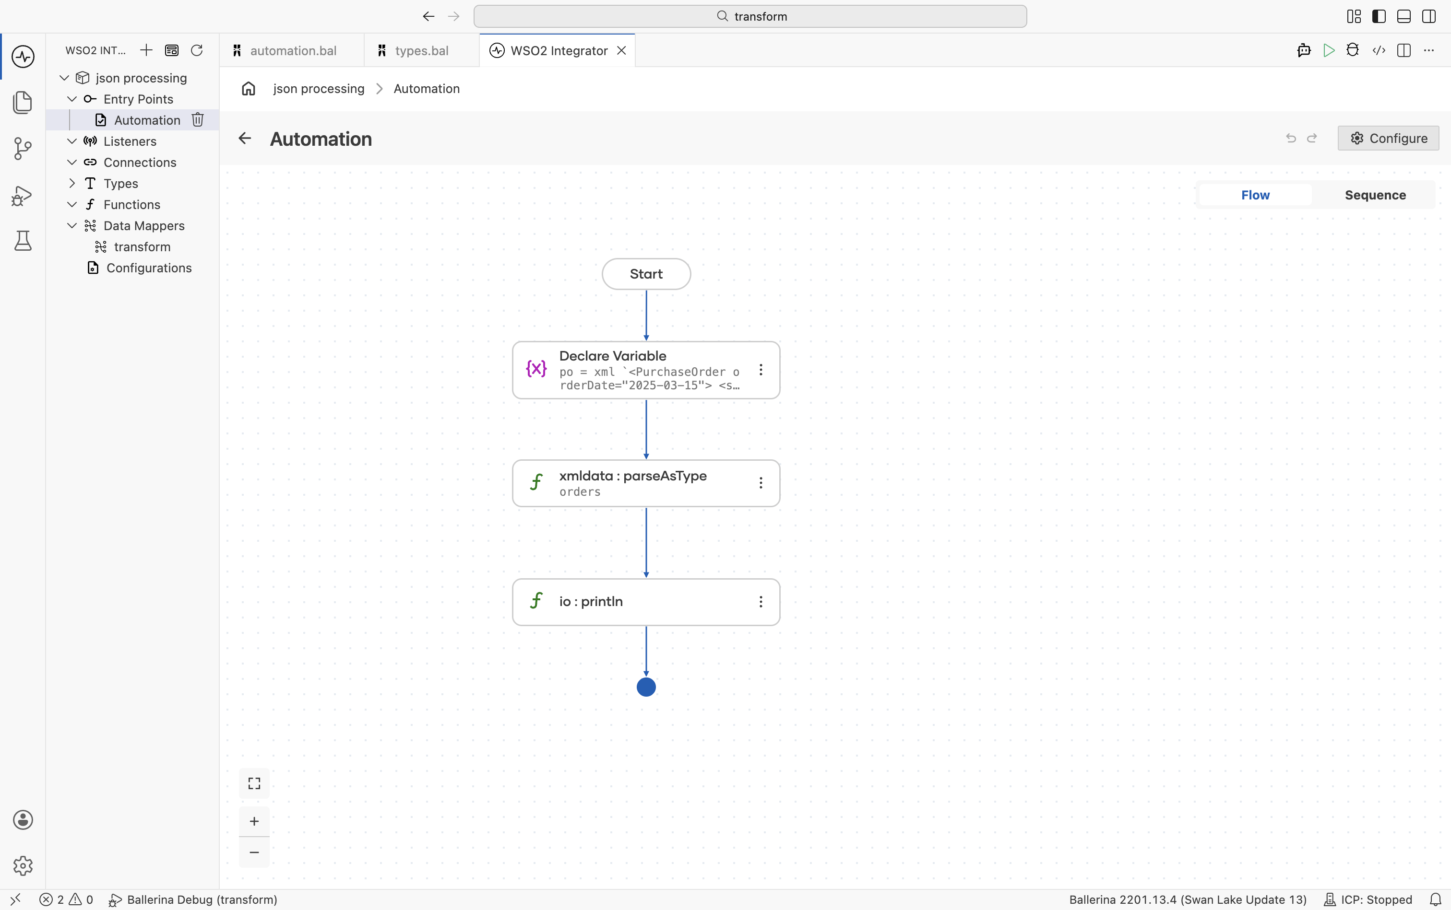This screenshot has width=1451, height=910.
Task: Expand the Types section
Action: point(71,183)
